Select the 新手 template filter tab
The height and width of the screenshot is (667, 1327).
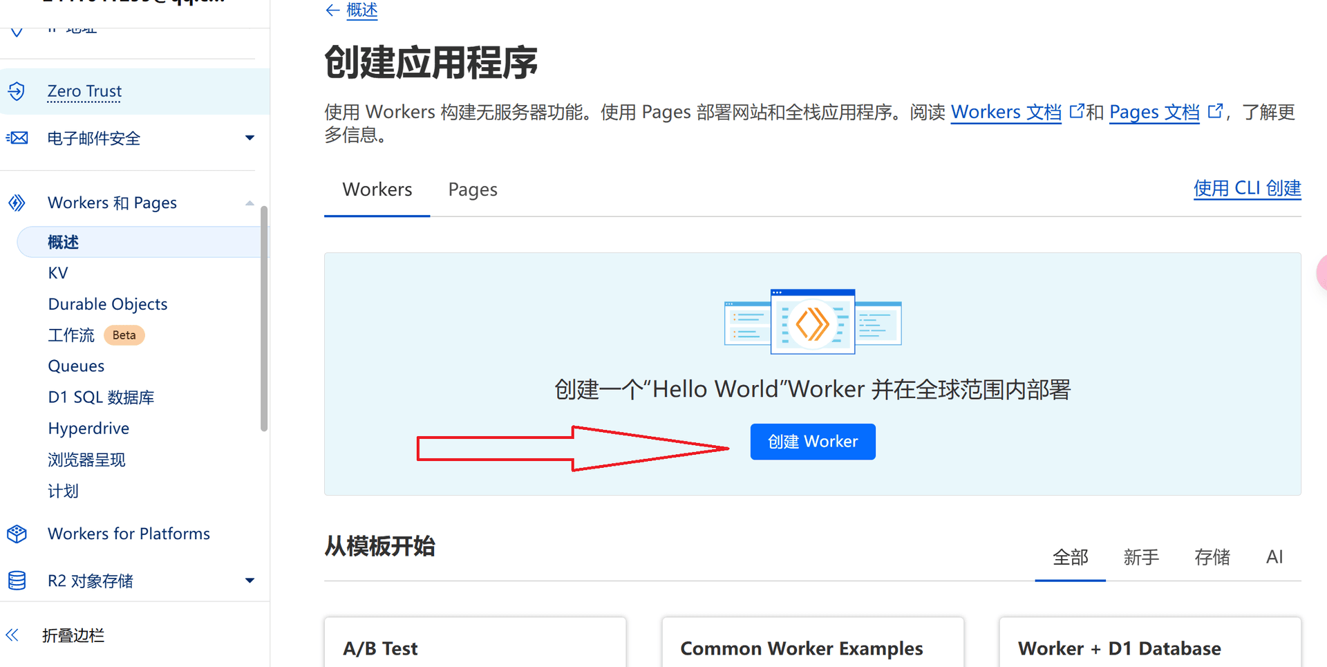(x=1141, y=557)
